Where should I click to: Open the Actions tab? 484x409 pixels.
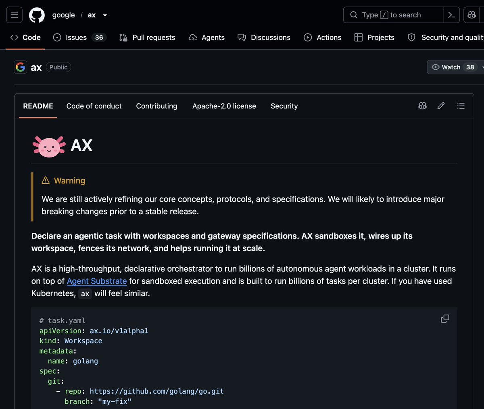point(322,37)
